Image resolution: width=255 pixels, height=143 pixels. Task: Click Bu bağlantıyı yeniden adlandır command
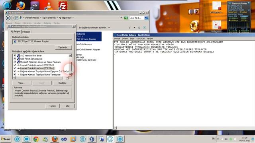[x=92, y=27]
